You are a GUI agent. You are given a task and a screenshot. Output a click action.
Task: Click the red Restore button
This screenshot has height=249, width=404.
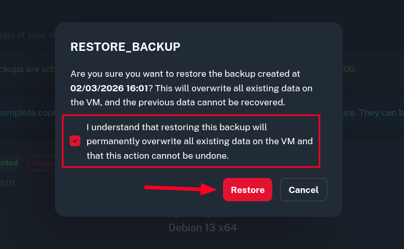(x=247, y=190)
